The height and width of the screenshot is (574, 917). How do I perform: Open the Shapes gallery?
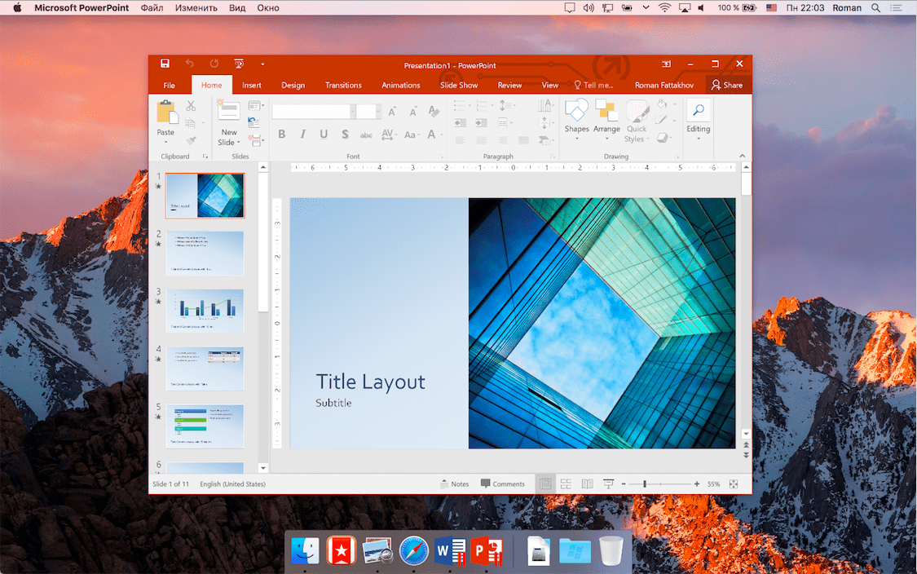576,119
